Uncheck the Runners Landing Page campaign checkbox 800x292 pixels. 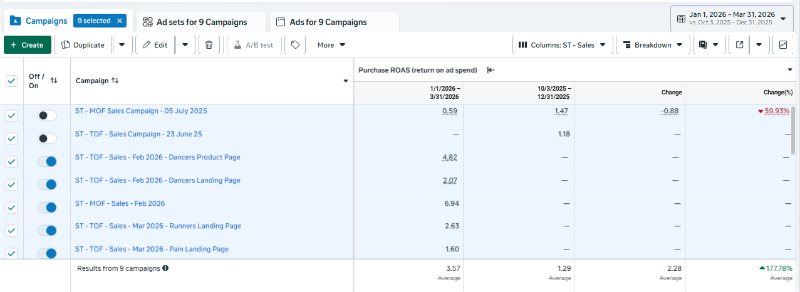click(11, 231)
